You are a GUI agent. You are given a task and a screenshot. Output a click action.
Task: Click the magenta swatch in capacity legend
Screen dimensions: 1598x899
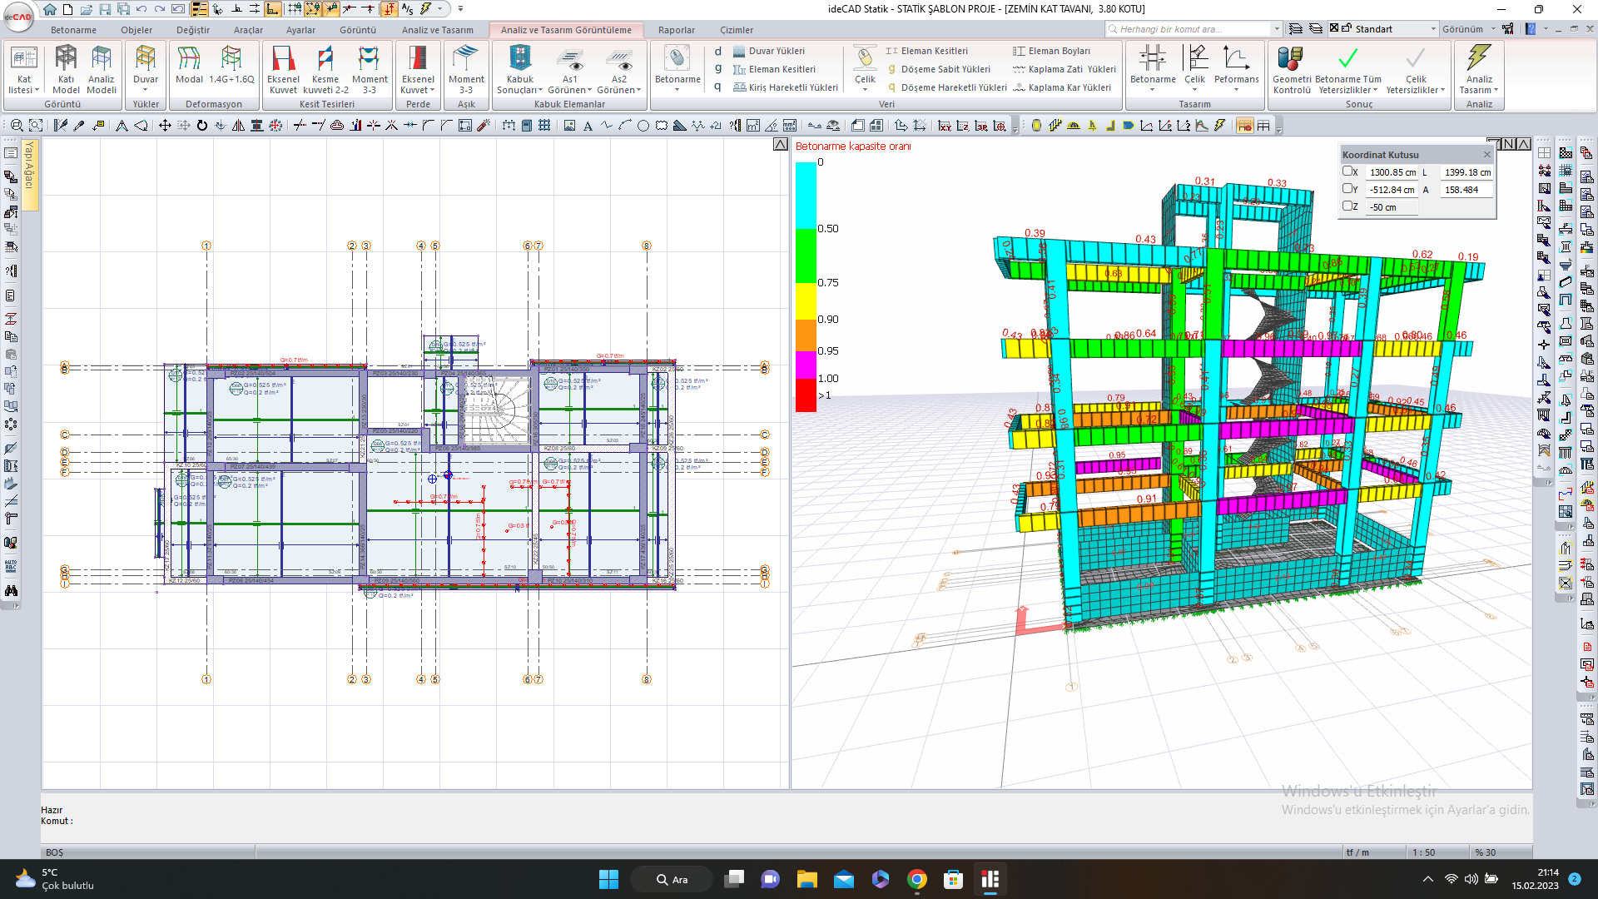[x=806, y=365]
